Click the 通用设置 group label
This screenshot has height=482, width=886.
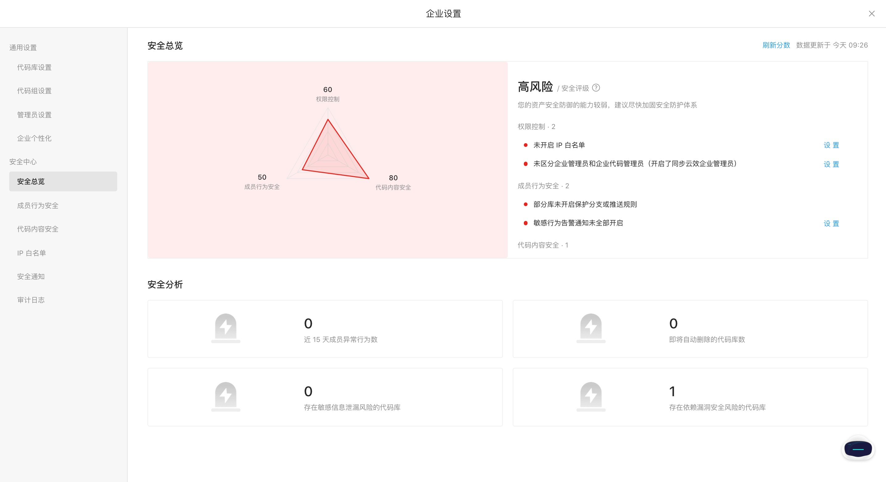23,48
